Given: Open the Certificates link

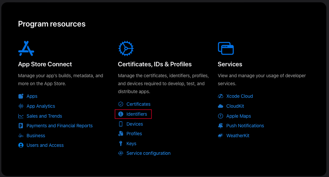Looking at the screenshot, I should [139, 104].
